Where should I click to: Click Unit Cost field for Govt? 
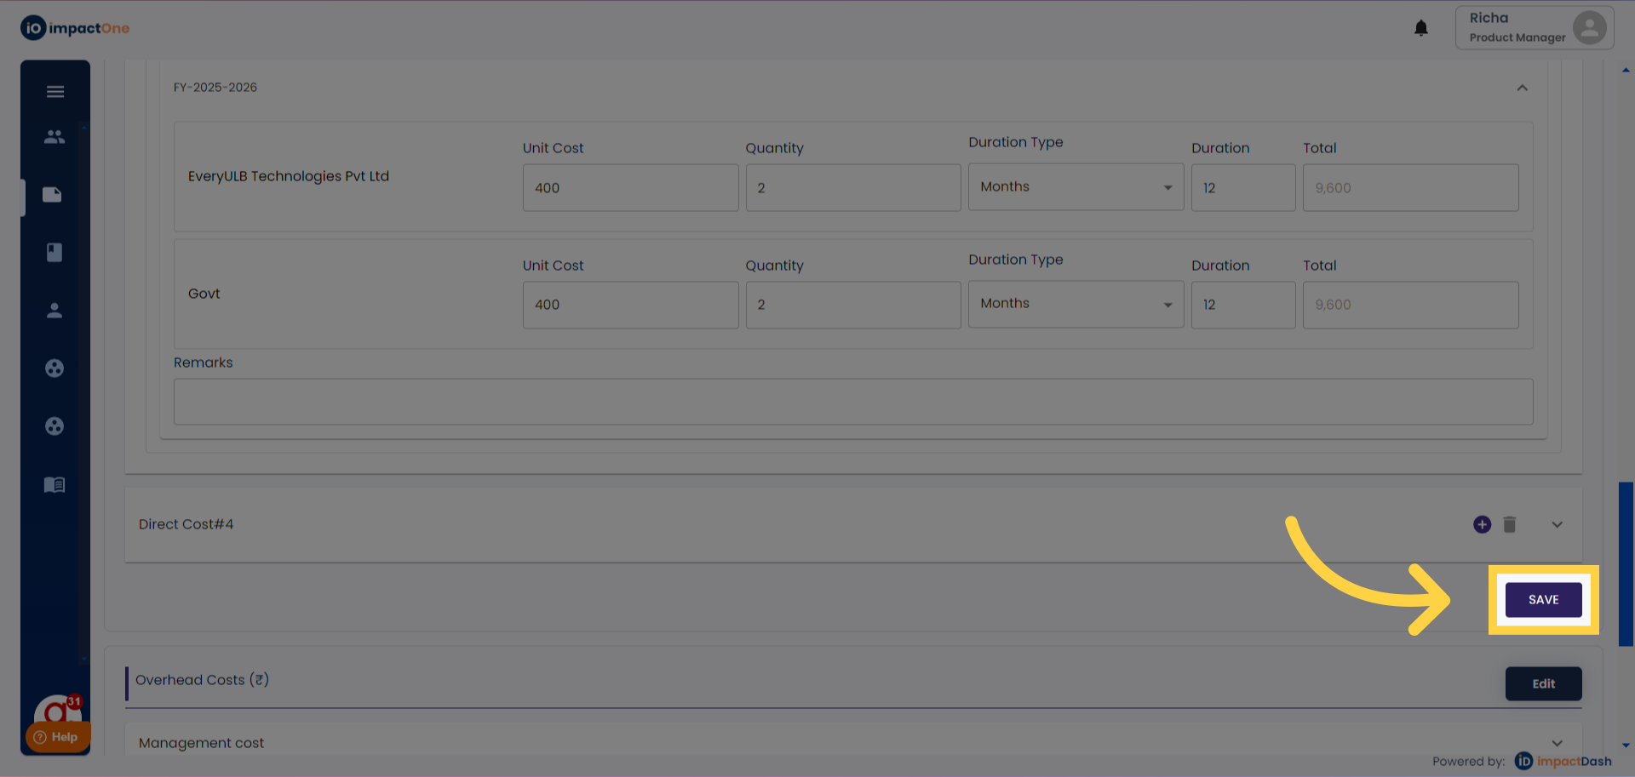(630, 305)
